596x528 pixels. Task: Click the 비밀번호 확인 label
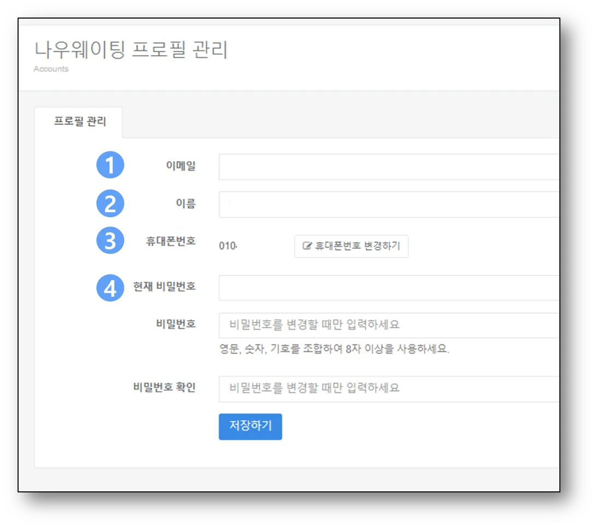pos(164,387)
